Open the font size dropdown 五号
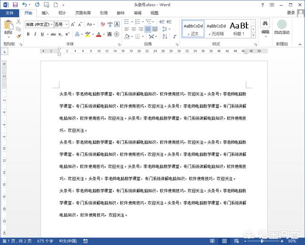 [x=61, y=24]
